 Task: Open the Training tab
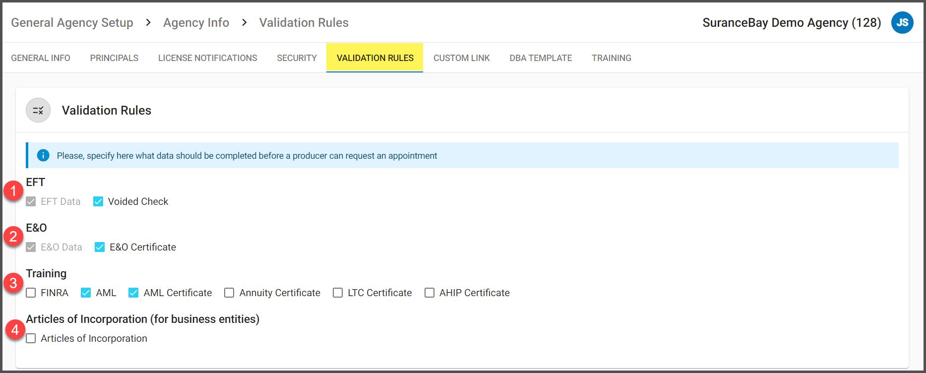(611, 58)
